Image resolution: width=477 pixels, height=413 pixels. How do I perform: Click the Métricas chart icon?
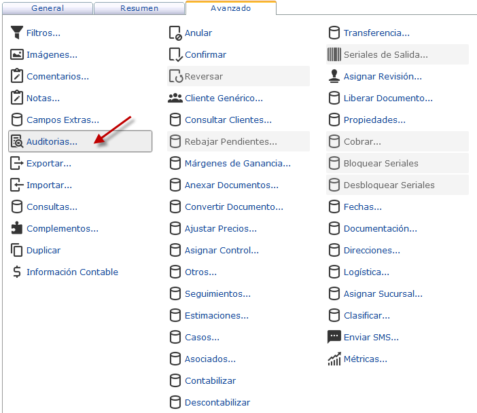coord(334,359)
